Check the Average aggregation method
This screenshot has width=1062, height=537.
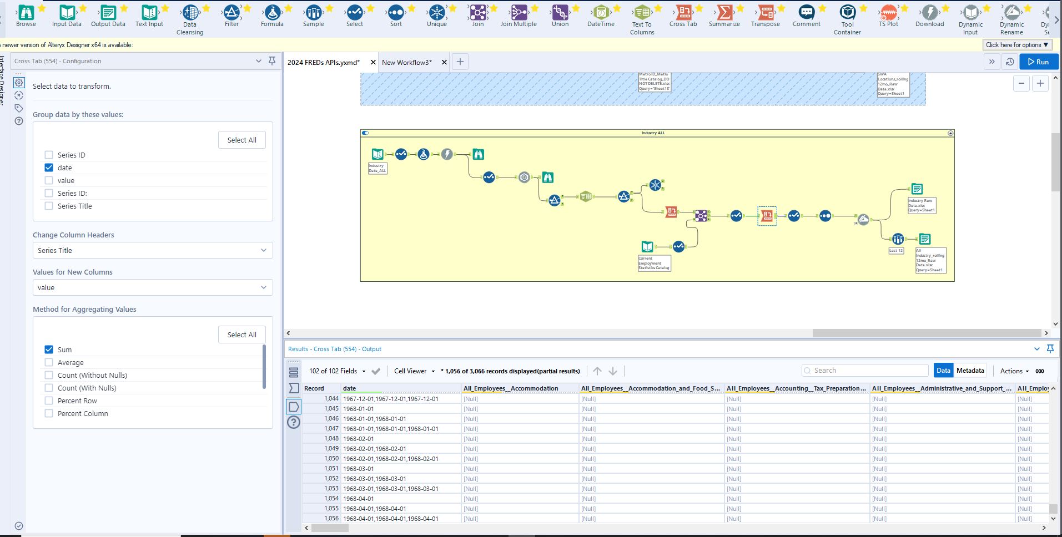(x=49, y=362)
